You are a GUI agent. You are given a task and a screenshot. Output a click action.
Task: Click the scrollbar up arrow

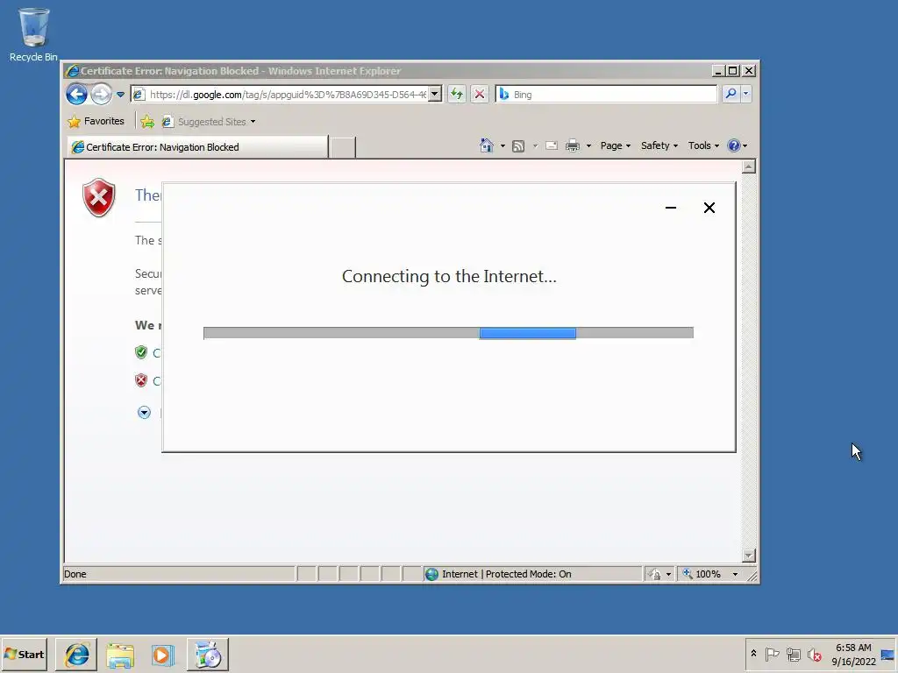[x=749, y=166]
